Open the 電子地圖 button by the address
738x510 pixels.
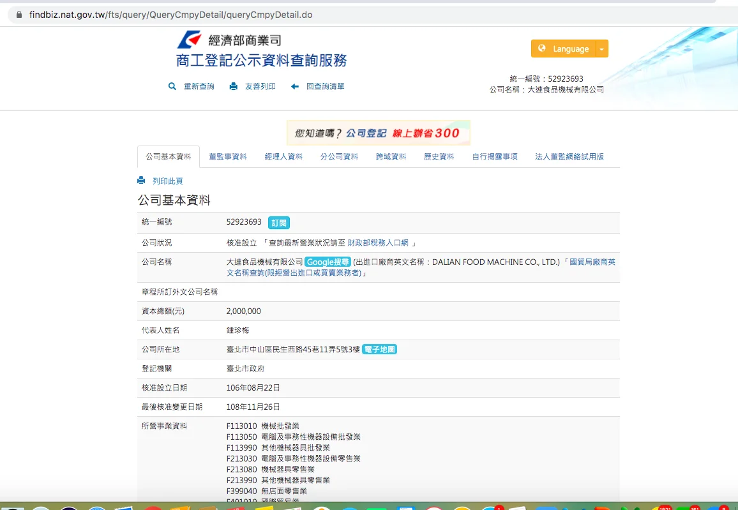(379, 349)
